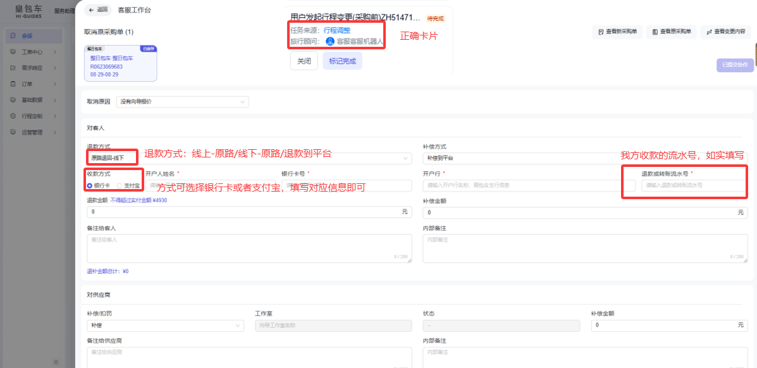Image resolution: width=757 pixels, height=368 pixels.
Task: Click the 行程定制 sidebar icon
Action: [x=13, y=116]
